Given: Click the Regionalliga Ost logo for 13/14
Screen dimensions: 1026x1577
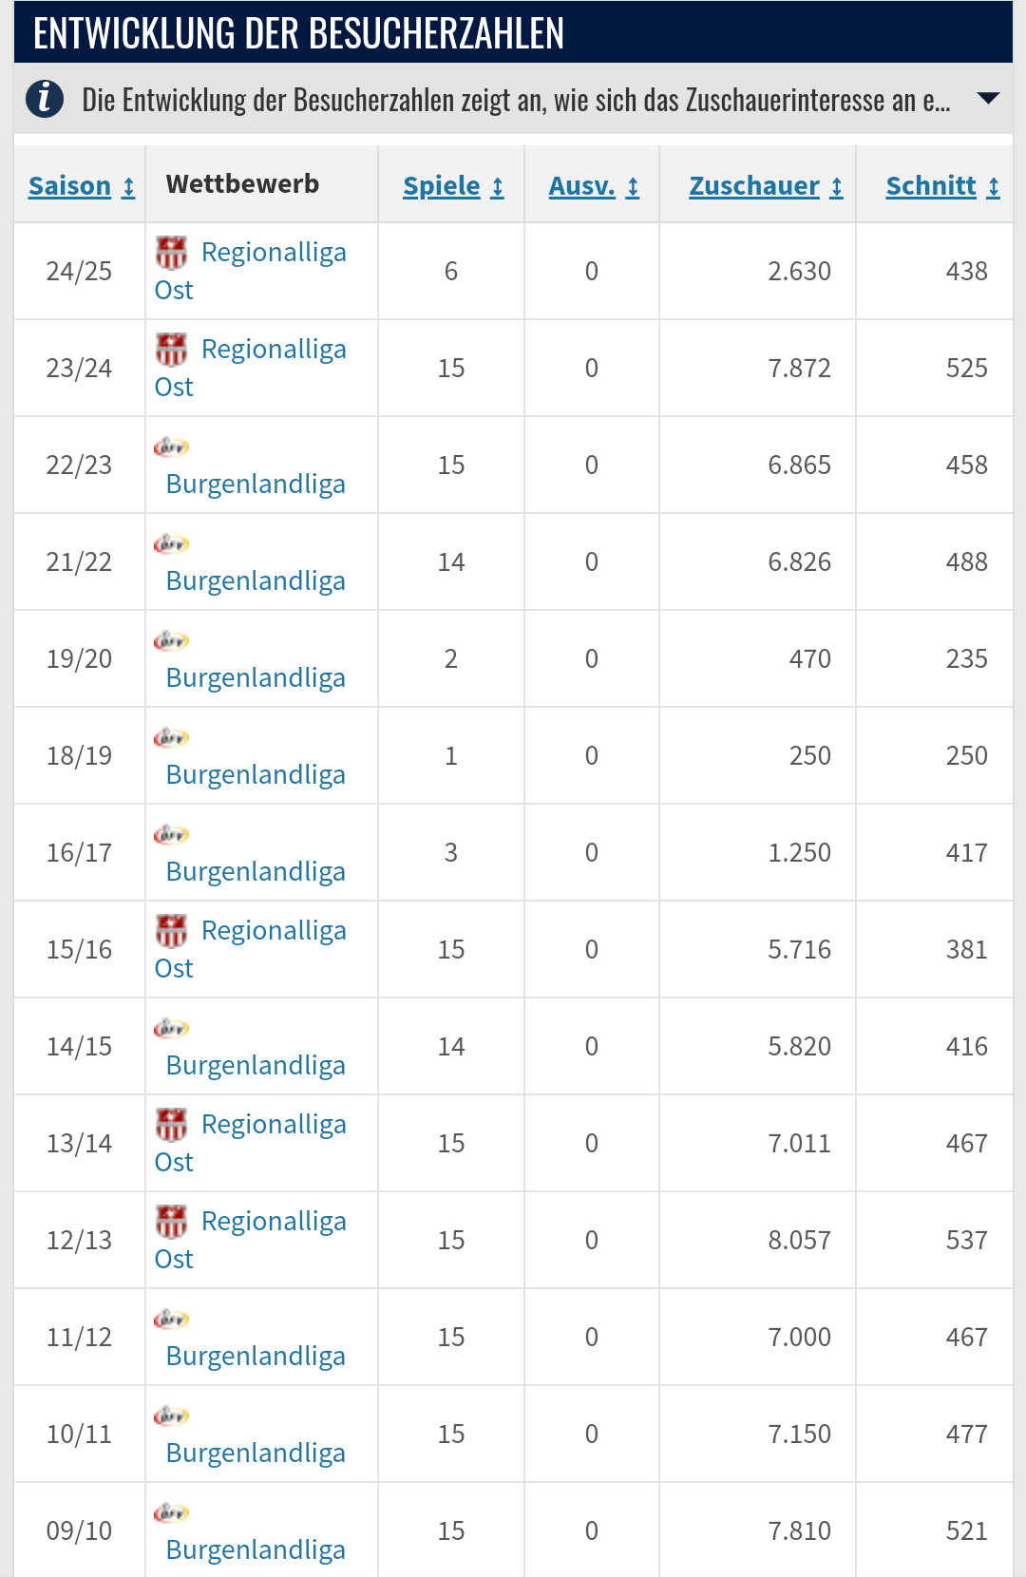Looking at the screenshot, I should pos(172,1125).
